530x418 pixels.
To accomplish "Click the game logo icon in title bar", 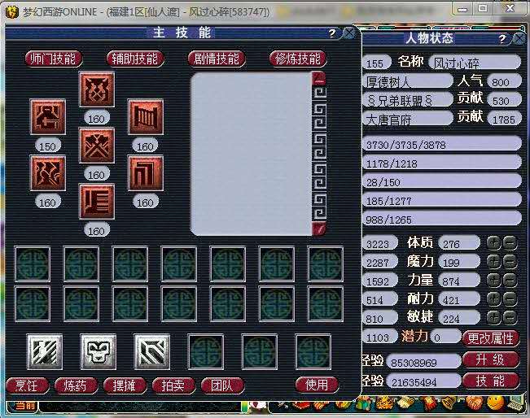I will [12, 12].
